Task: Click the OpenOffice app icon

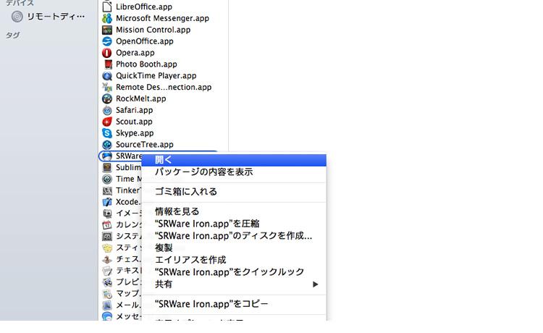Action: pos(107,41)
